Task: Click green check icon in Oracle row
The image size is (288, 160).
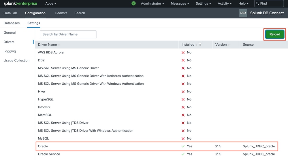Action: coord(183,146)
